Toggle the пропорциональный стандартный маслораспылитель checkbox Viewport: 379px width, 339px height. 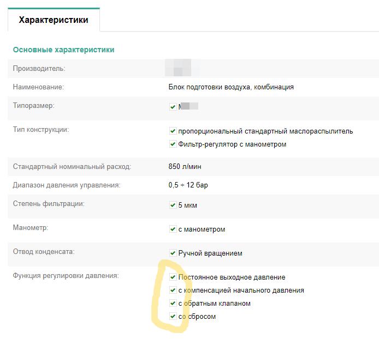pyautogui.click(x=173, y=131)
